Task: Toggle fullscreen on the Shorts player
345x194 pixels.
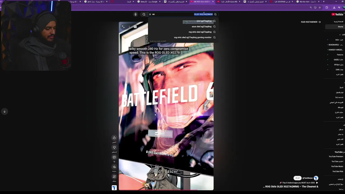Action: point(123,27)
